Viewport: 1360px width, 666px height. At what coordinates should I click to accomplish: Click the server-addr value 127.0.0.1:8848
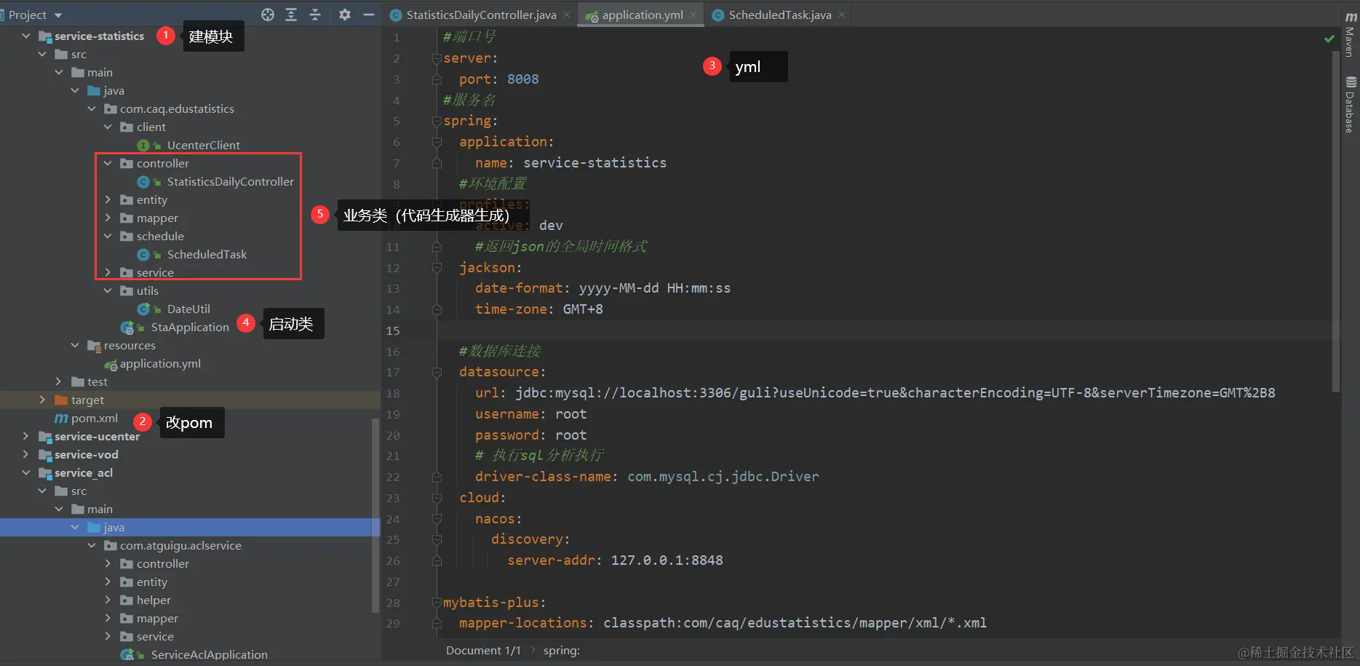click(667, 560)
